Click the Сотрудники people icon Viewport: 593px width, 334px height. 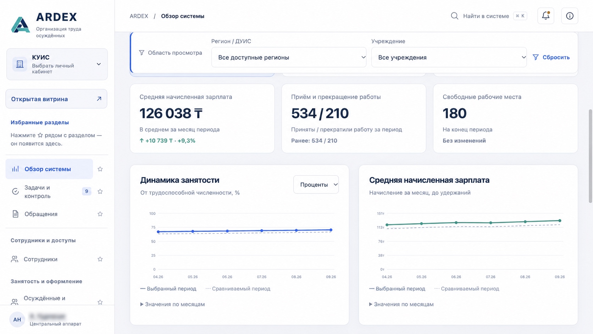pyautogui.click(x=15, y=259)
